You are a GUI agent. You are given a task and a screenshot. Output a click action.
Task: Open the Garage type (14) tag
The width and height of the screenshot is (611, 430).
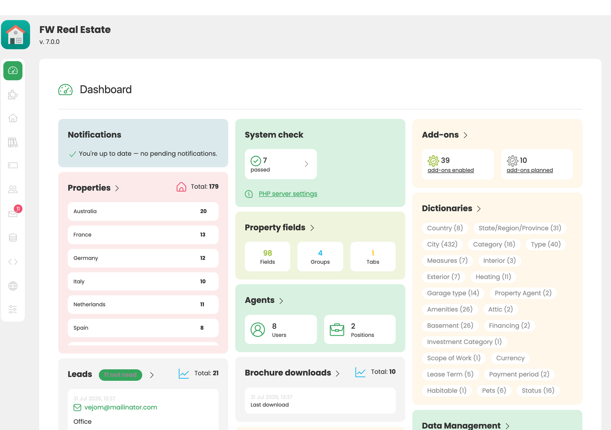pos(453,293)
